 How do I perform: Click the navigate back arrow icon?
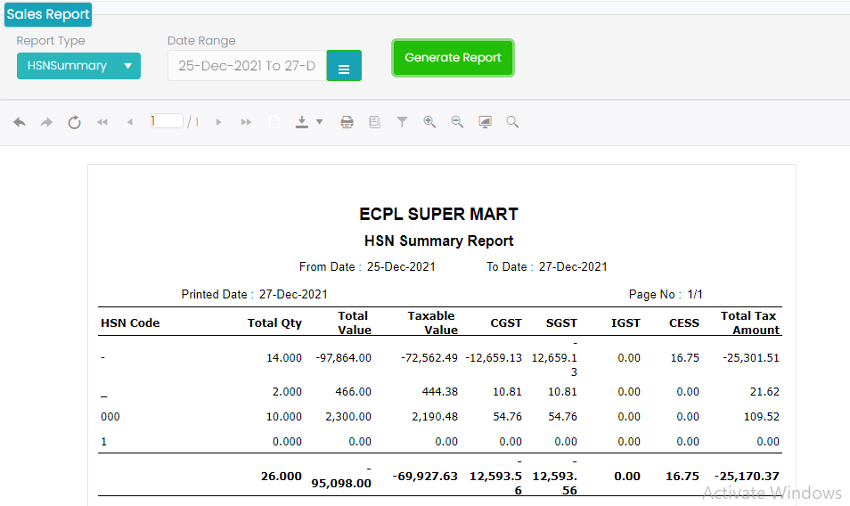point(20,122)
